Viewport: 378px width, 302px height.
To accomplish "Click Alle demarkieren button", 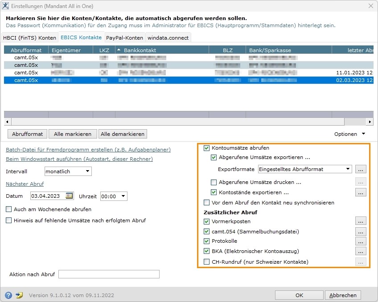I will tap(123, 134).
